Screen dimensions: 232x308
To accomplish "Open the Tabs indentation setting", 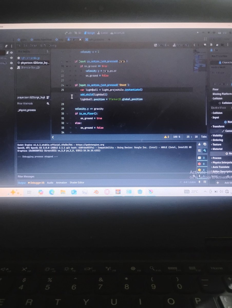I will pos(204,137).
